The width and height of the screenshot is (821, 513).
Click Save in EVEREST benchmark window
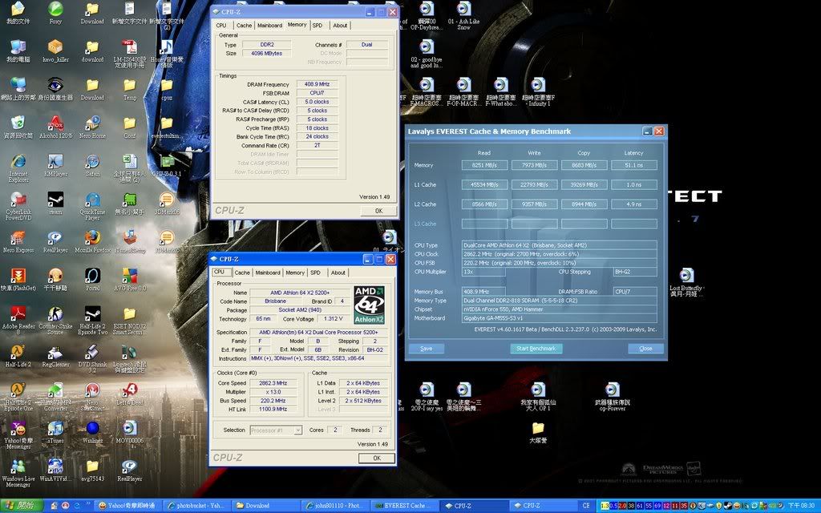pyautogui.click(x=427, y=349)
